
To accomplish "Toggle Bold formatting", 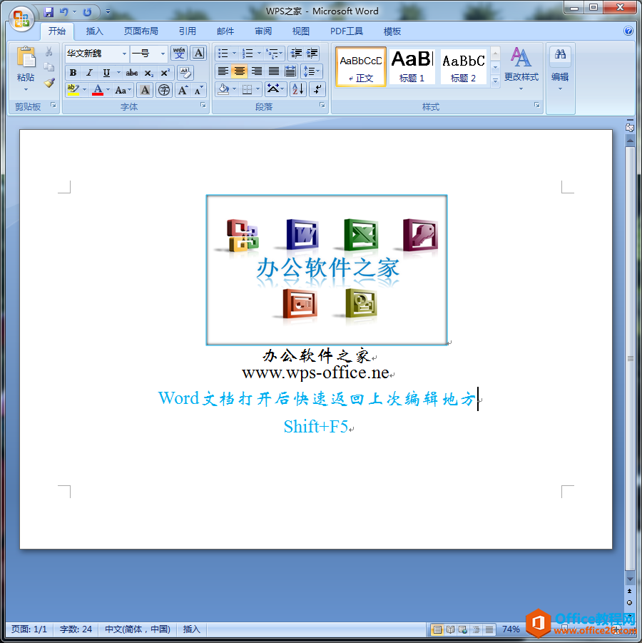I will (x=73, y=73).
